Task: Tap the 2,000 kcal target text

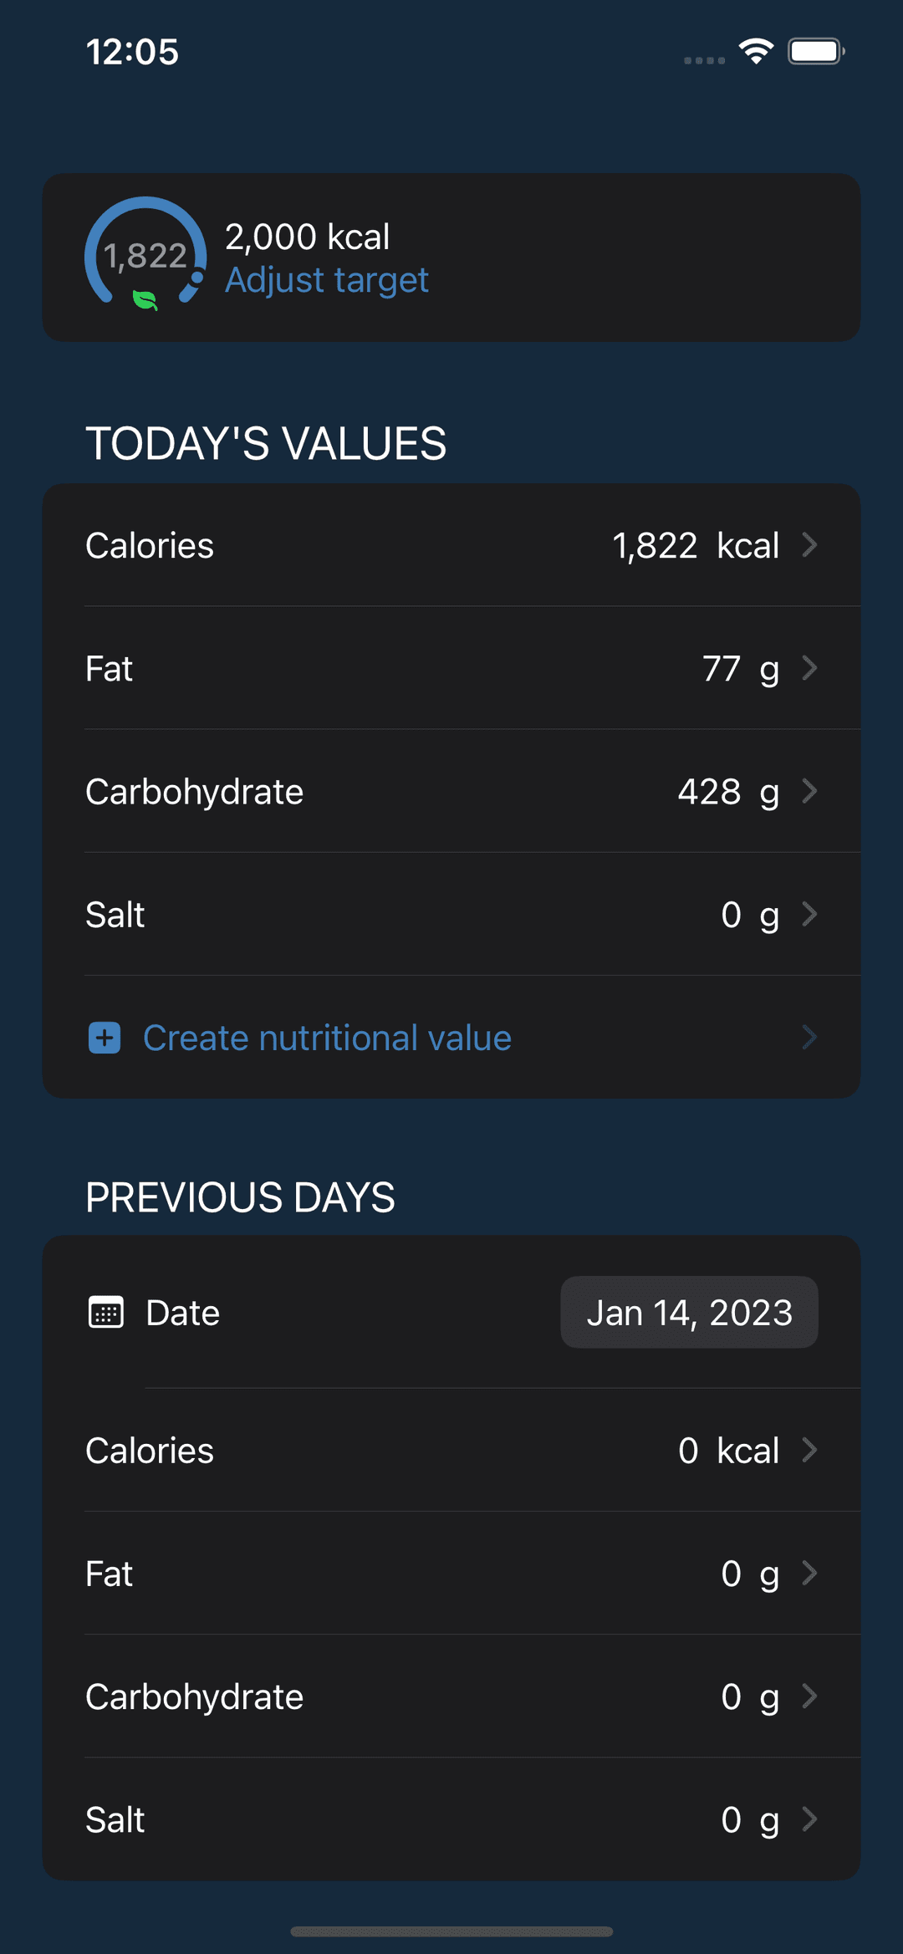Action: pyautogui.click(x=307, y=237)
